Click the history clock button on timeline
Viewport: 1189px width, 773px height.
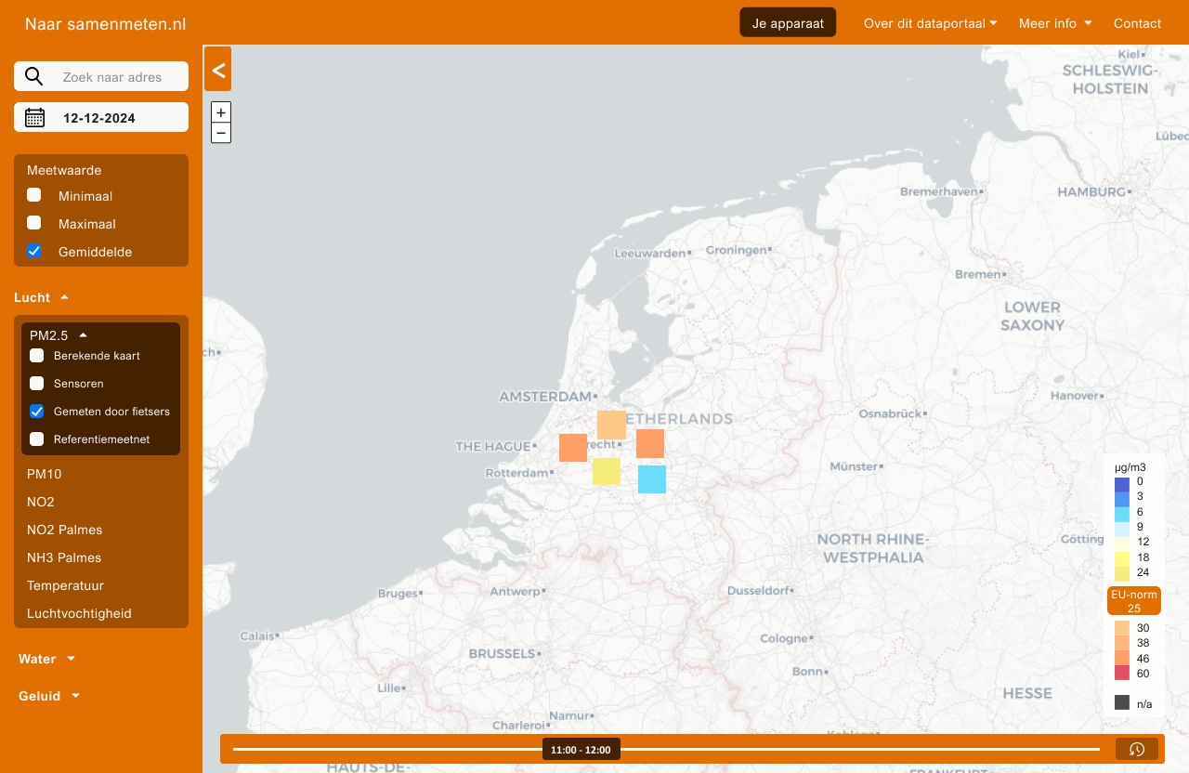pos(1137,749)
